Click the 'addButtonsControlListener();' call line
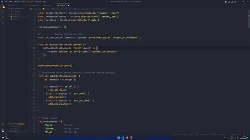Image resolution: width=250 pixels, height=140 pixels. coord(56,66)
